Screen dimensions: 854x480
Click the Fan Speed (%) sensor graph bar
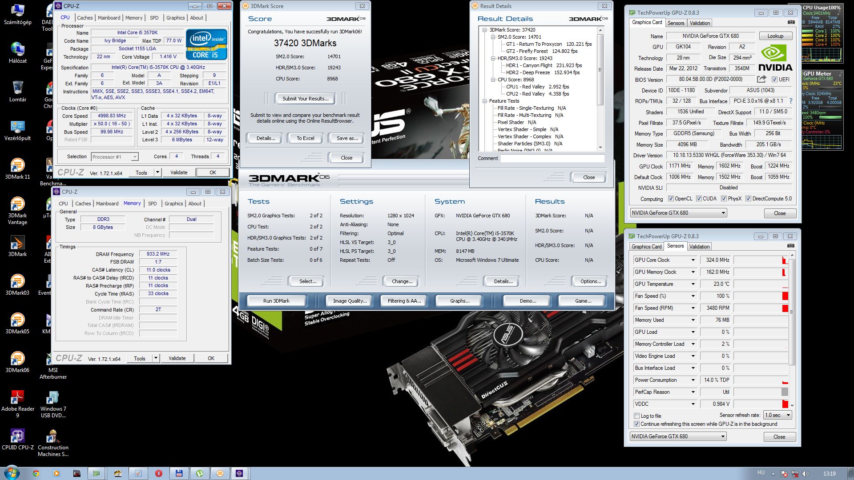761,296
